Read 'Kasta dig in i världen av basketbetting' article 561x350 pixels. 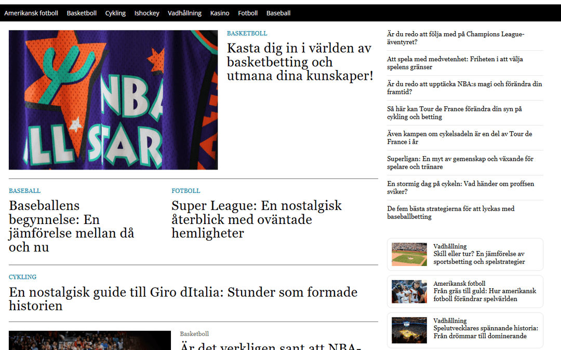pyautogui.click(x=300, y=62)
